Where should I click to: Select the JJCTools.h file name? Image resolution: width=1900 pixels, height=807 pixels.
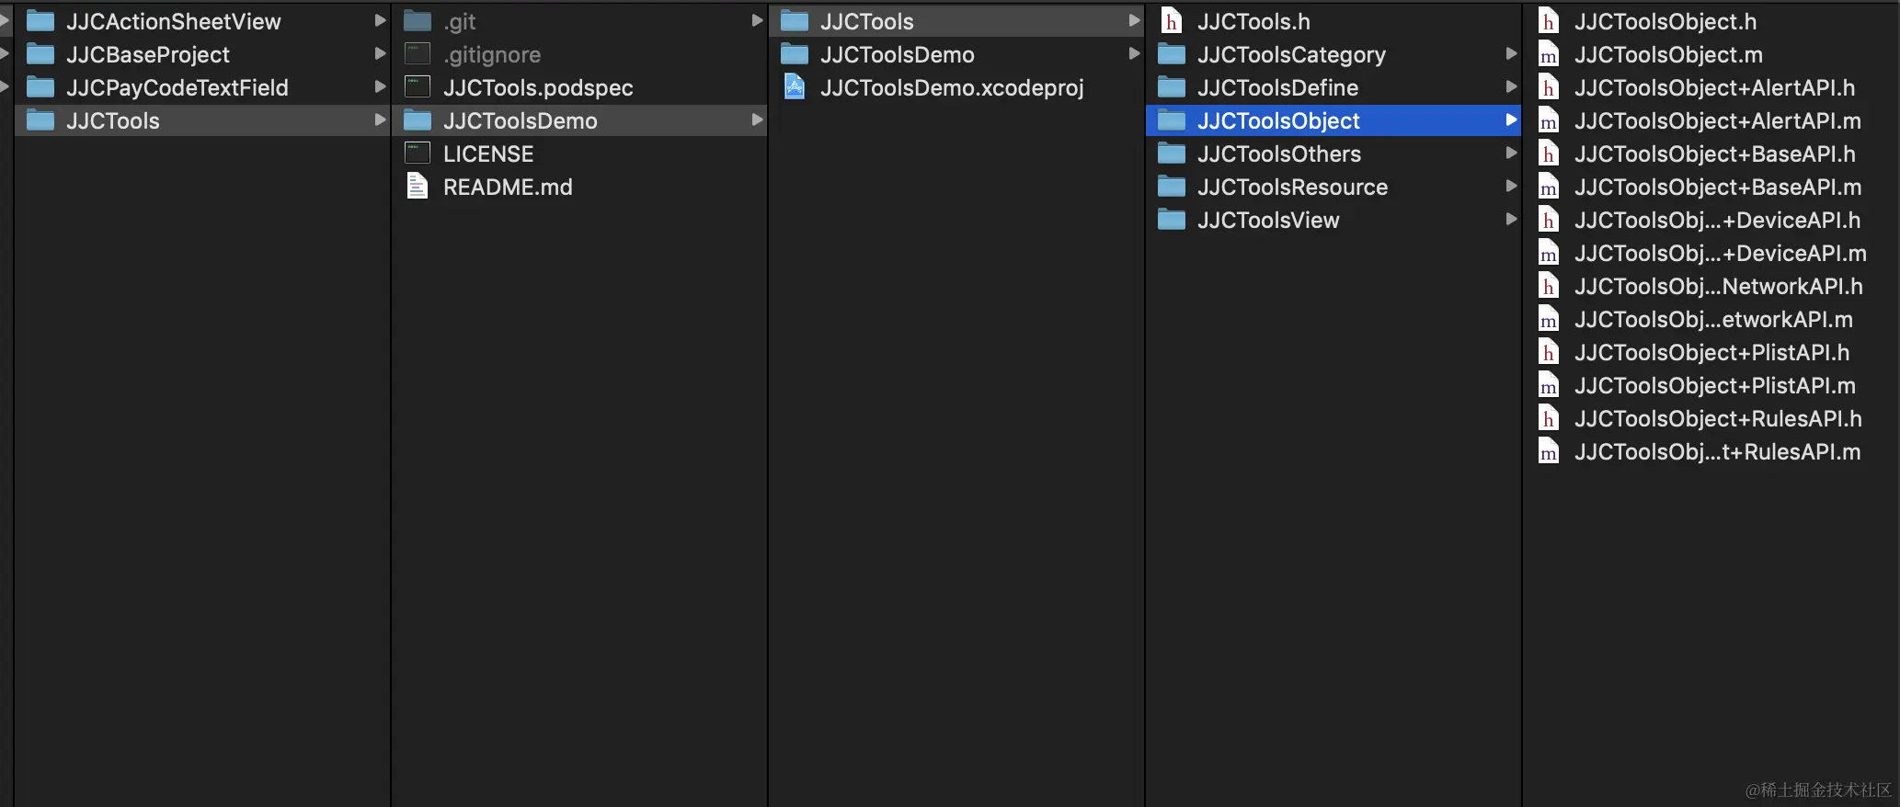click(1253, 21)
